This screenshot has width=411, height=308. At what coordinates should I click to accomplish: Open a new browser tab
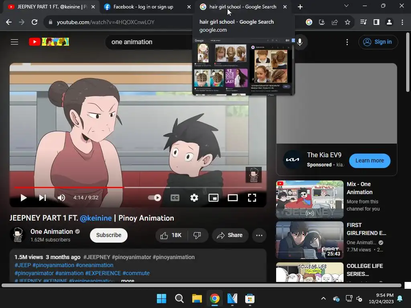[300, 7]
